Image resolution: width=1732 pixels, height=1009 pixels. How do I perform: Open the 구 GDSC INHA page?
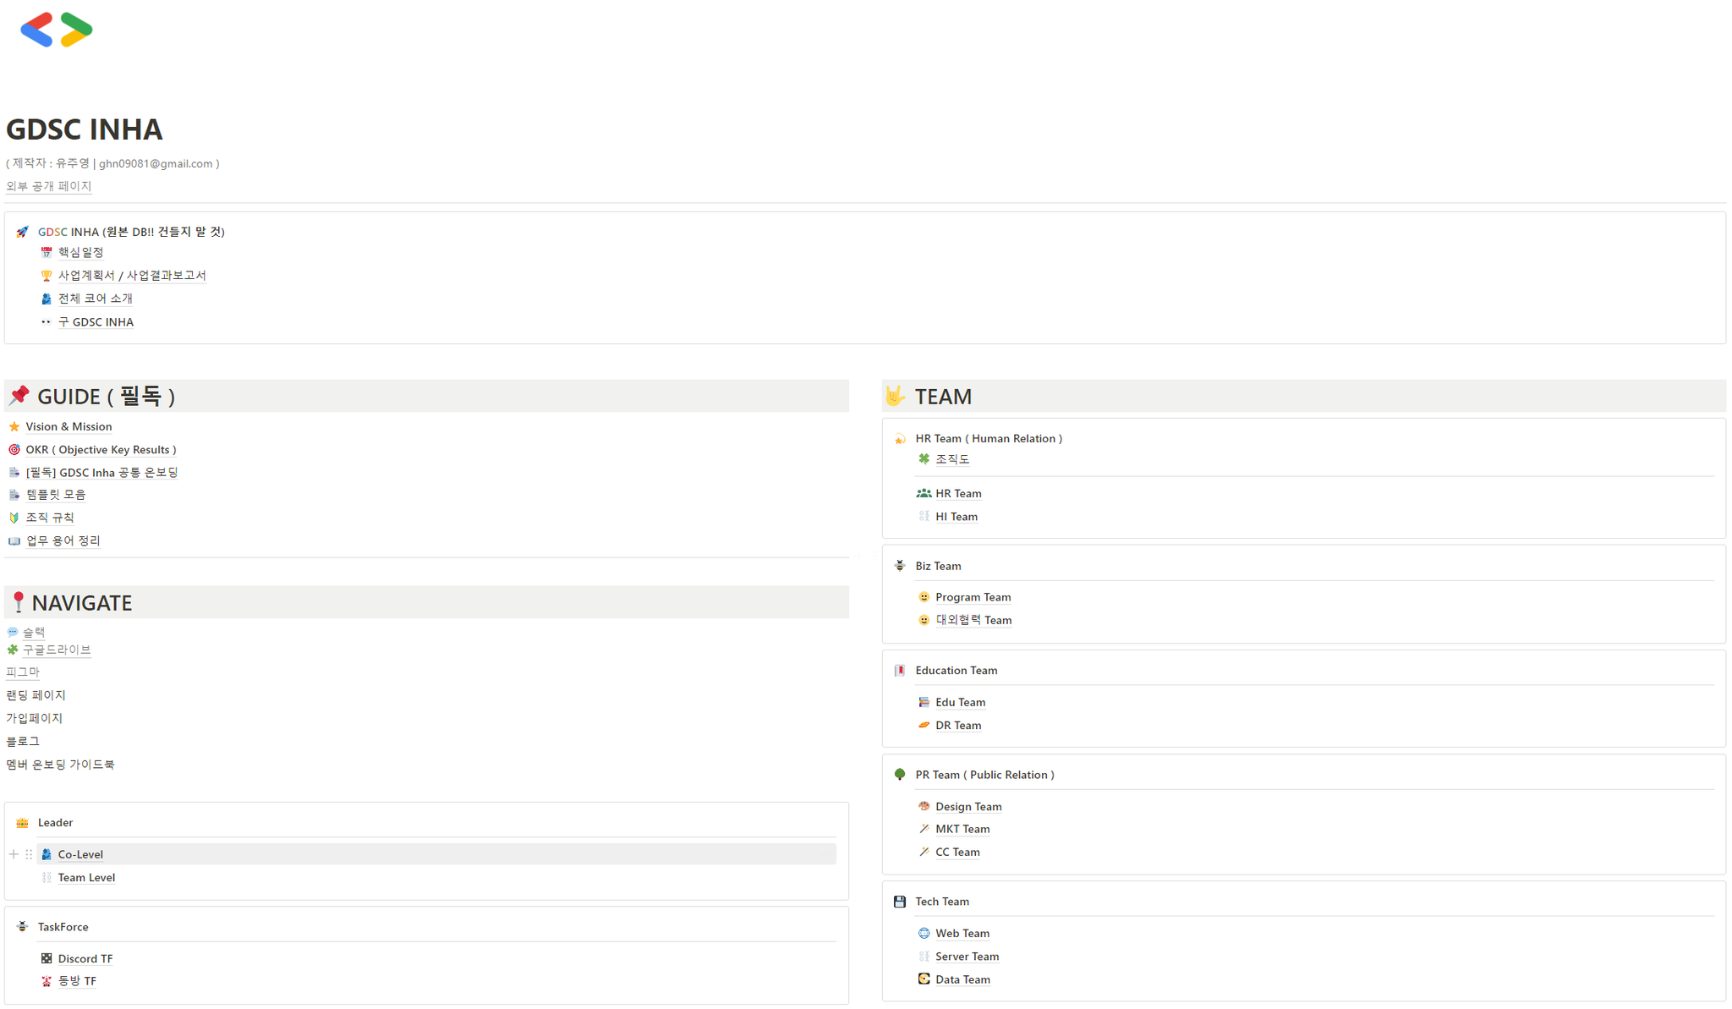96,322
